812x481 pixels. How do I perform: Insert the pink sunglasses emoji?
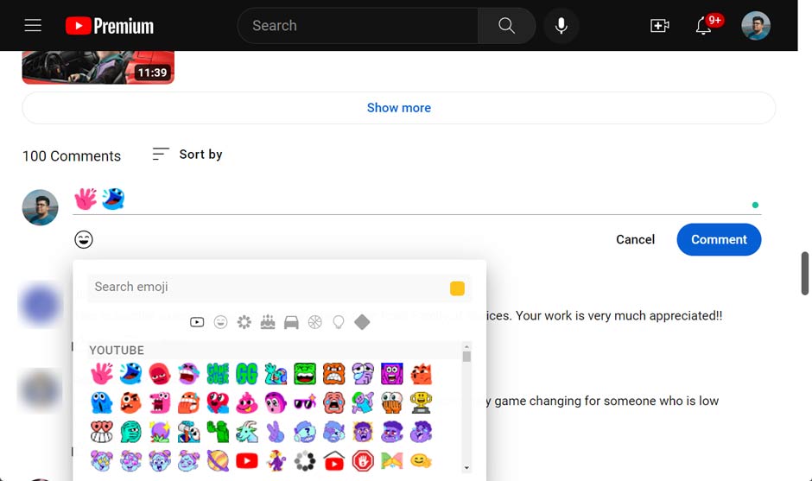[x=305, y=402]
